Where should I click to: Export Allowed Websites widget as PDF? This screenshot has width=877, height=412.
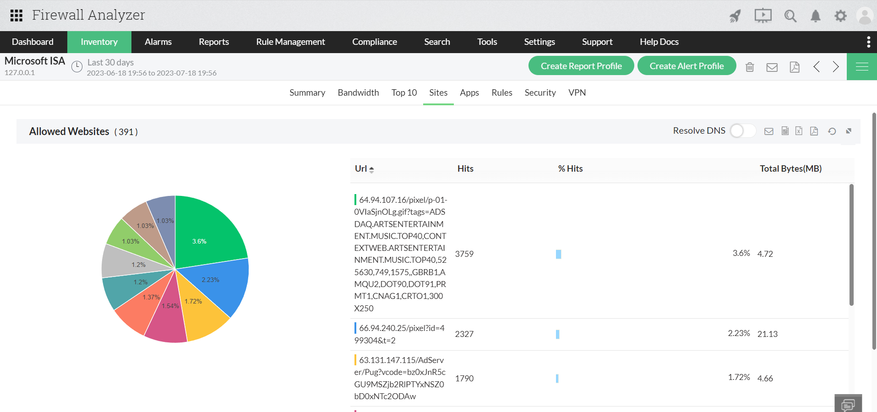coord(814,131)
